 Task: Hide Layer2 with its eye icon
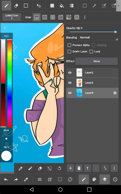coord(70,73)
